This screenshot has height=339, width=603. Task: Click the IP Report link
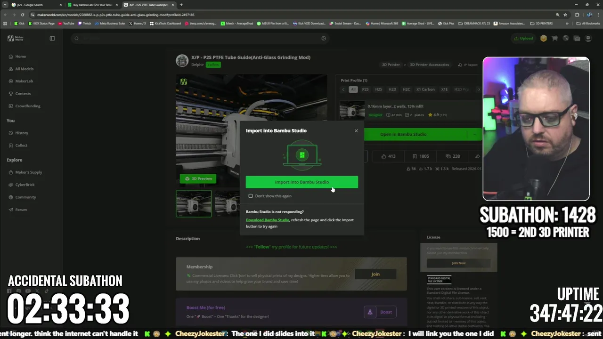468,65
